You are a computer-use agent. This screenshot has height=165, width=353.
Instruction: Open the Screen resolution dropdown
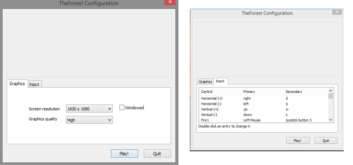[x=89, y=109]
